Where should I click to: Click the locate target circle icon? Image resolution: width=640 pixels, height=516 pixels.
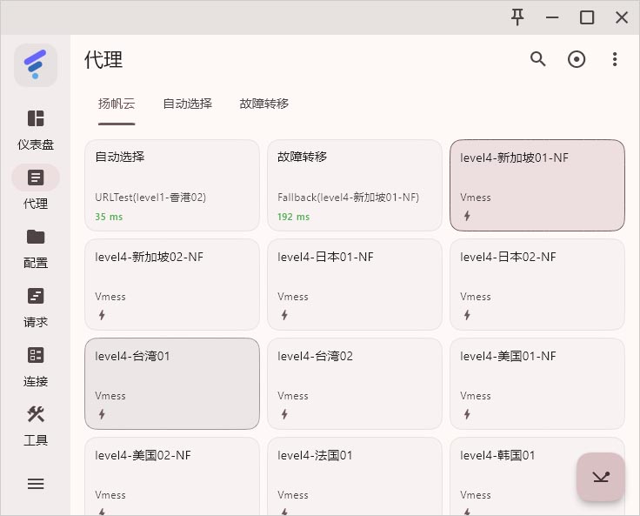(577, 59)
